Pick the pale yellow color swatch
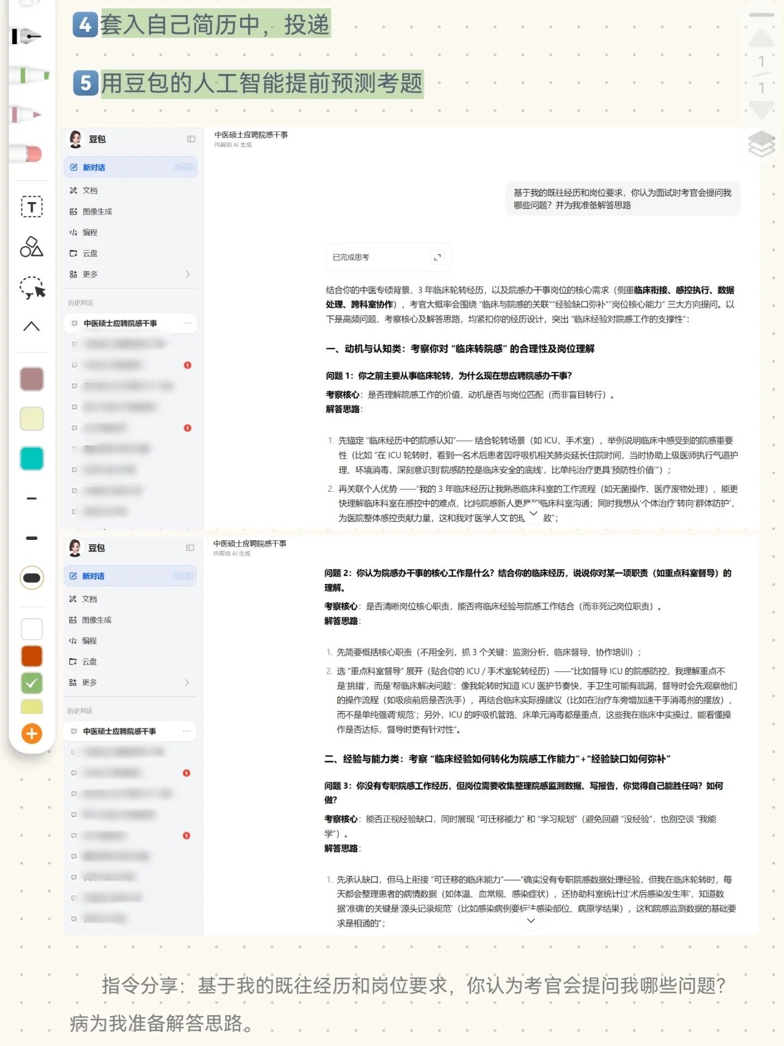 (x=32, y=419)
